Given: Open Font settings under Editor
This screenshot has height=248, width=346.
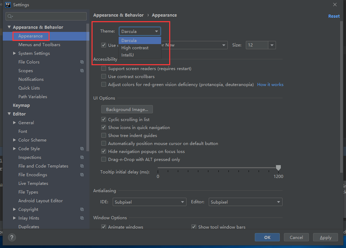Looking at the screenshot, I should pyautogui.click(x=23, y=131).
